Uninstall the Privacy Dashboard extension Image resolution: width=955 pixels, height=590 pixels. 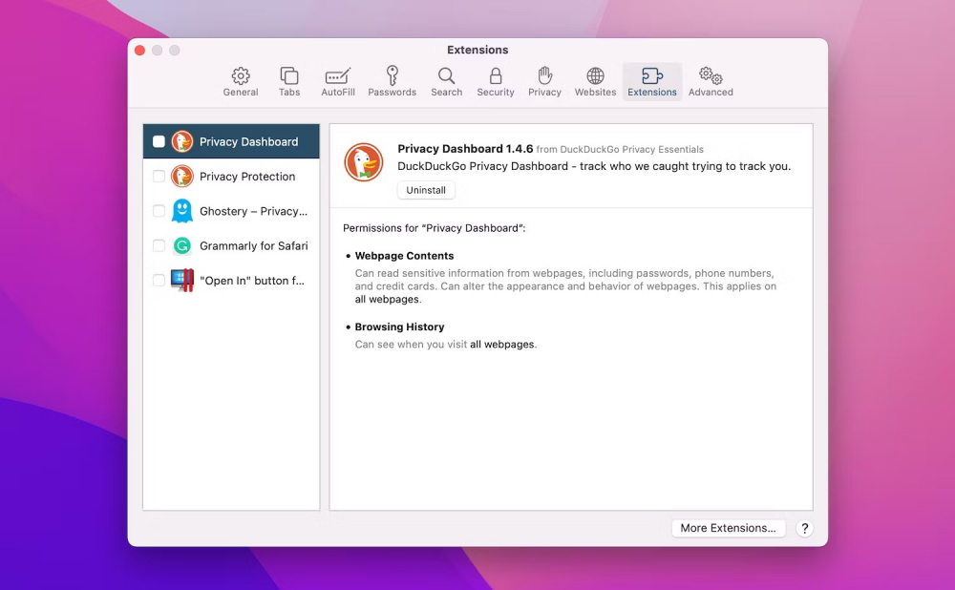(426, 190)
